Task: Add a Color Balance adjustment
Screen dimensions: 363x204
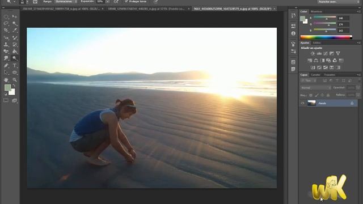Action: tap(316, 61)
